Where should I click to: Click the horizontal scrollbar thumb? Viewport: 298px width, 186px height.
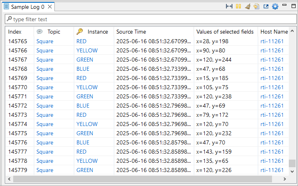[142, 179]
